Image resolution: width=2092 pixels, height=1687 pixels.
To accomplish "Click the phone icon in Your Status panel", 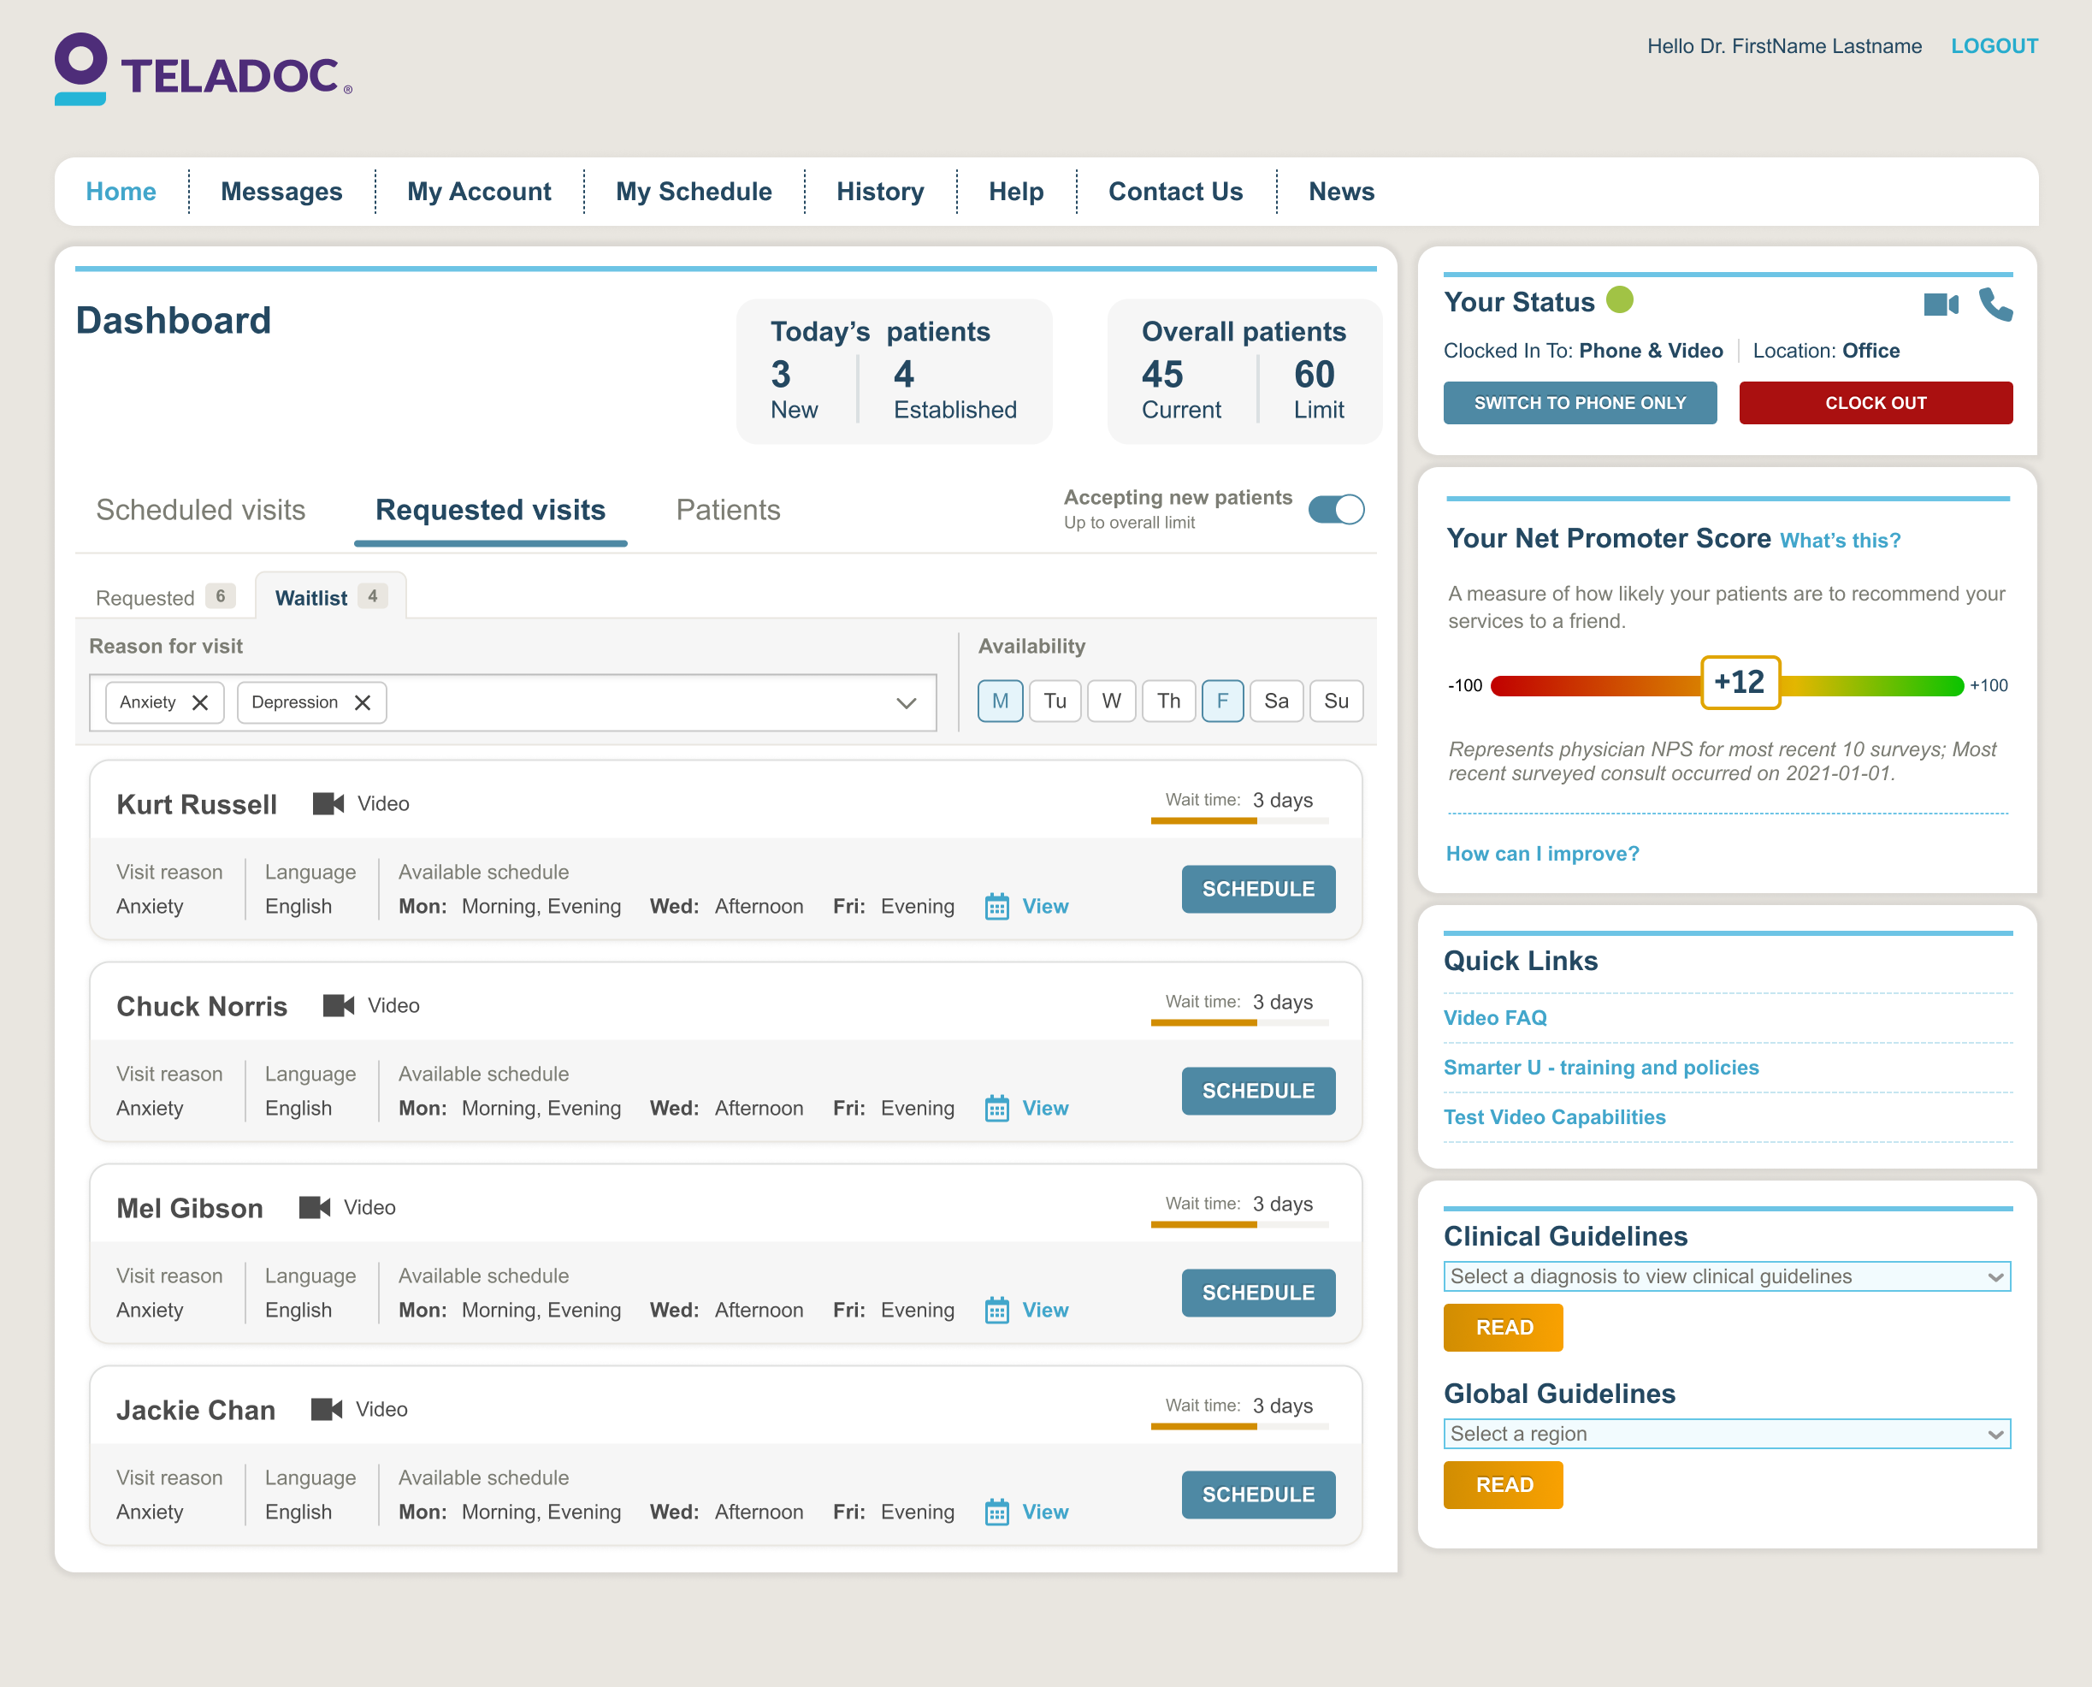I will (x=1996, y=305).
